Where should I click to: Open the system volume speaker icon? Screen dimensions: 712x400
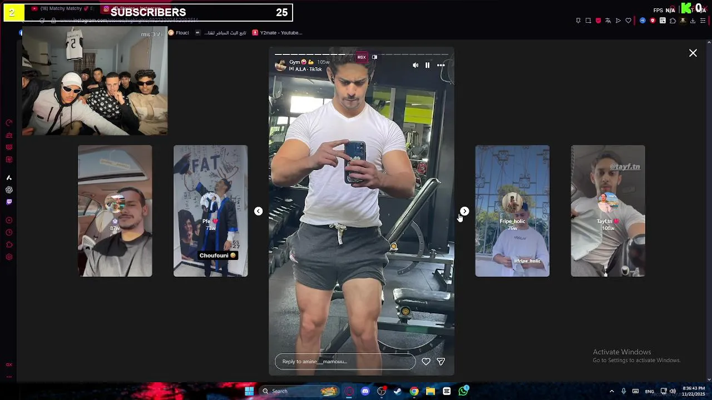pos(673,391)
